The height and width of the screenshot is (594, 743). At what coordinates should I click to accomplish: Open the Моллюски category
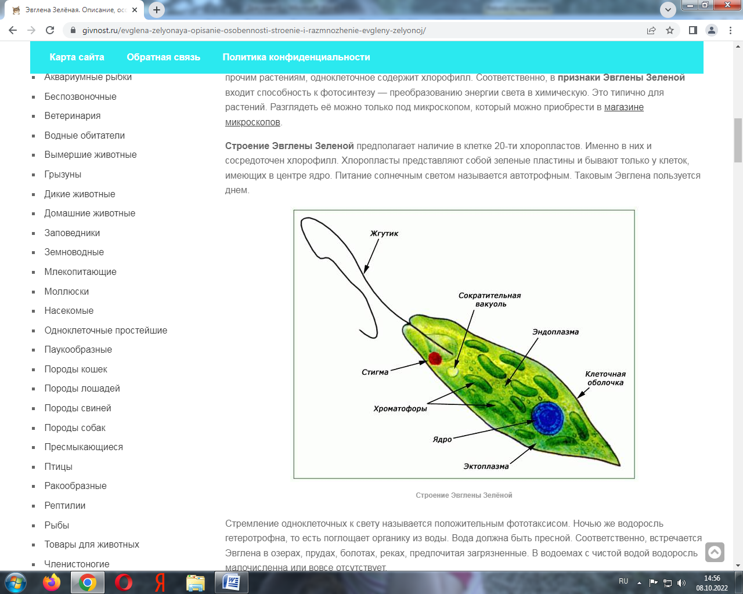(x=67, y=291)
